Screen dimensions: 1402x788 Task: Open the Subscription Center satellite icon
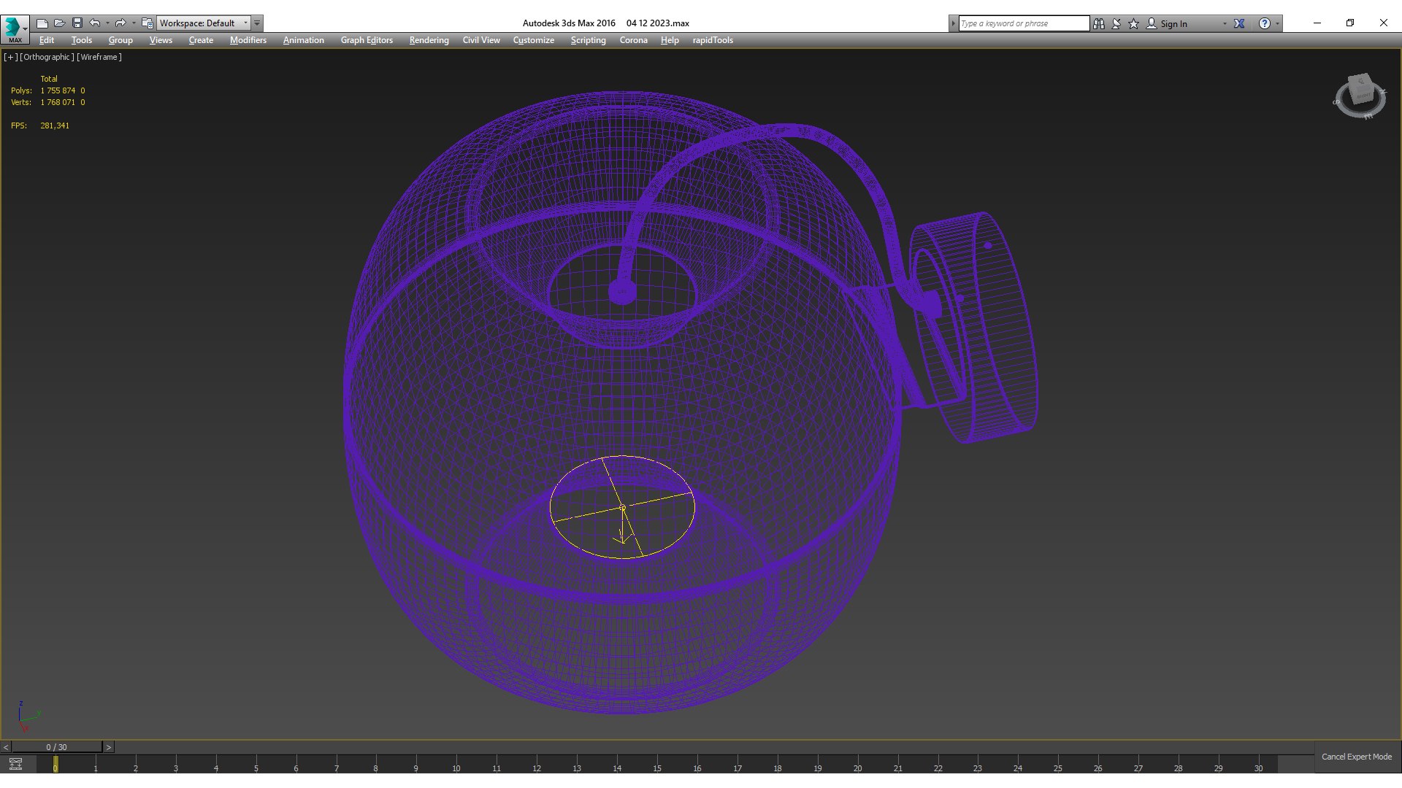point(1116,23)
